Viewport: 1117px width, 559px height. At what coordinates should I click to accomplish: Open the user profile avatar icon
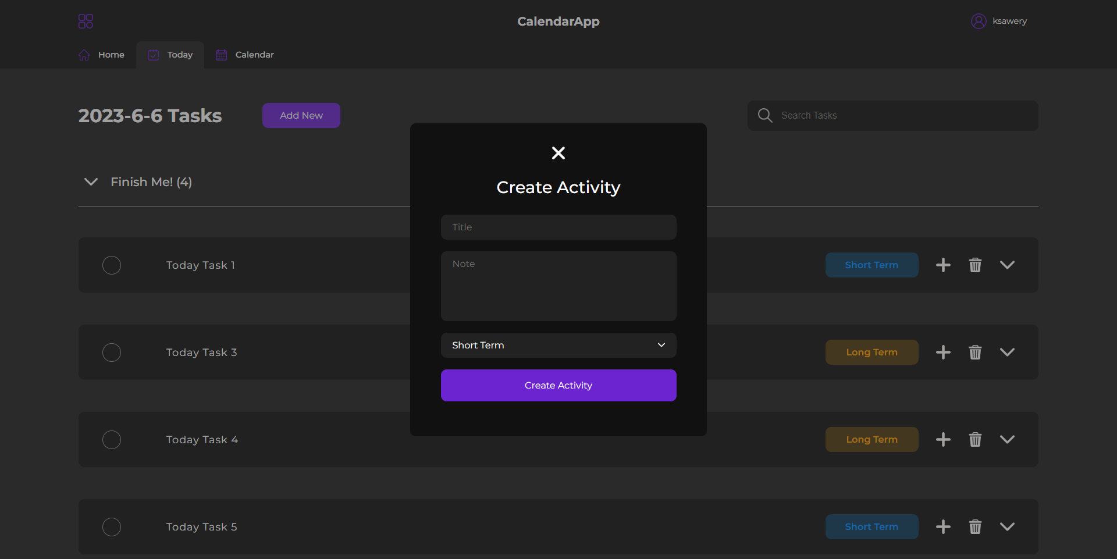[x=979, y=22]
